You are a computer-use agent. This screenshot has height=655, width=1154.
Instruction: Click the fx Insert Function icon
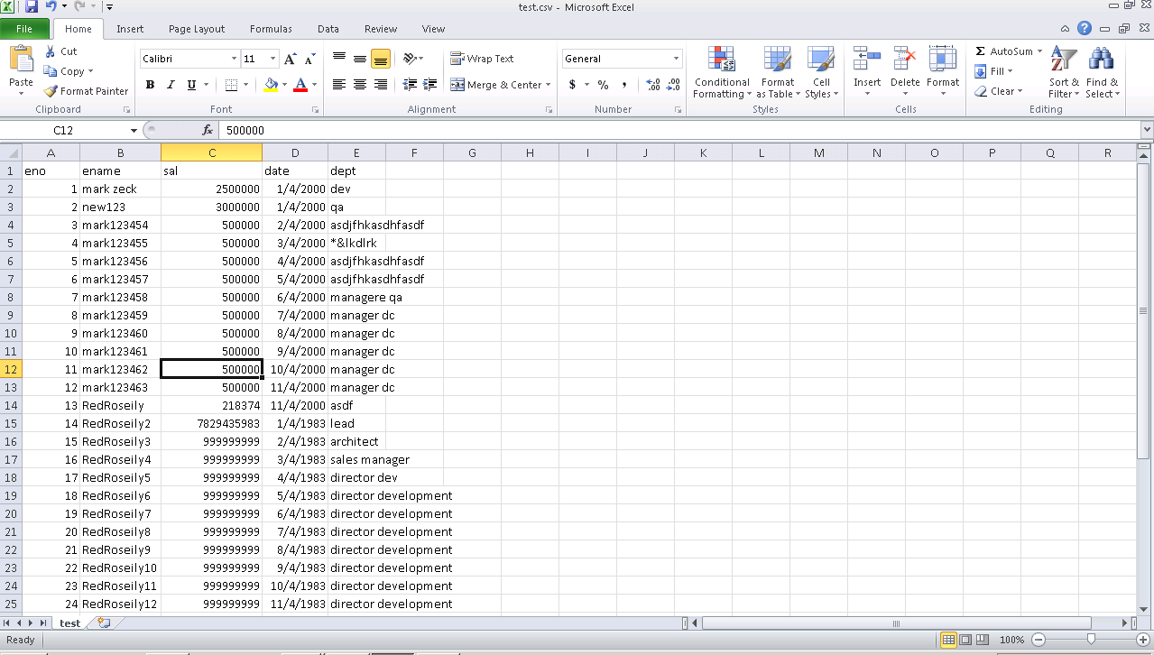click(208, 131)
